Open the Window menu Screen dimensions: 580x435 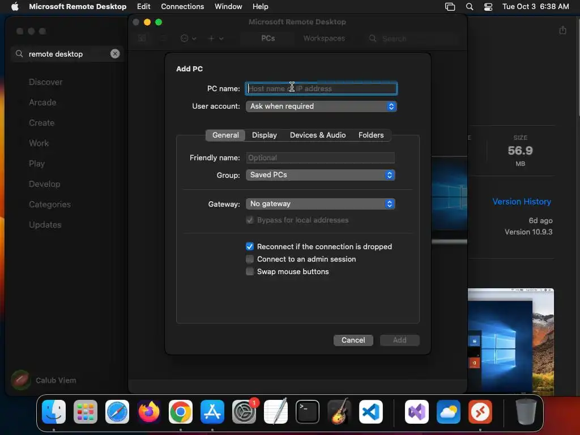[228, 6]
